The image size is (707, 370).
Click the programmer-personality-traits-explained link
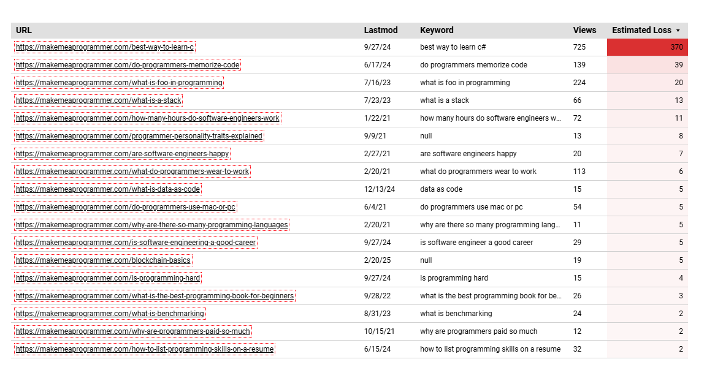(x=139, y=136)
